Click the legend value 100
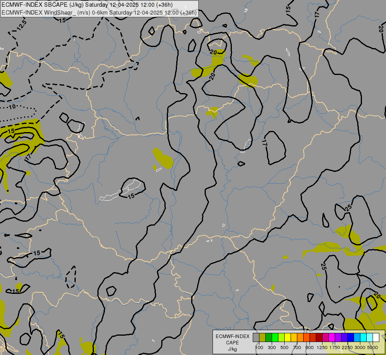Screen dimensions: 386x355 [x=259, y=348]
